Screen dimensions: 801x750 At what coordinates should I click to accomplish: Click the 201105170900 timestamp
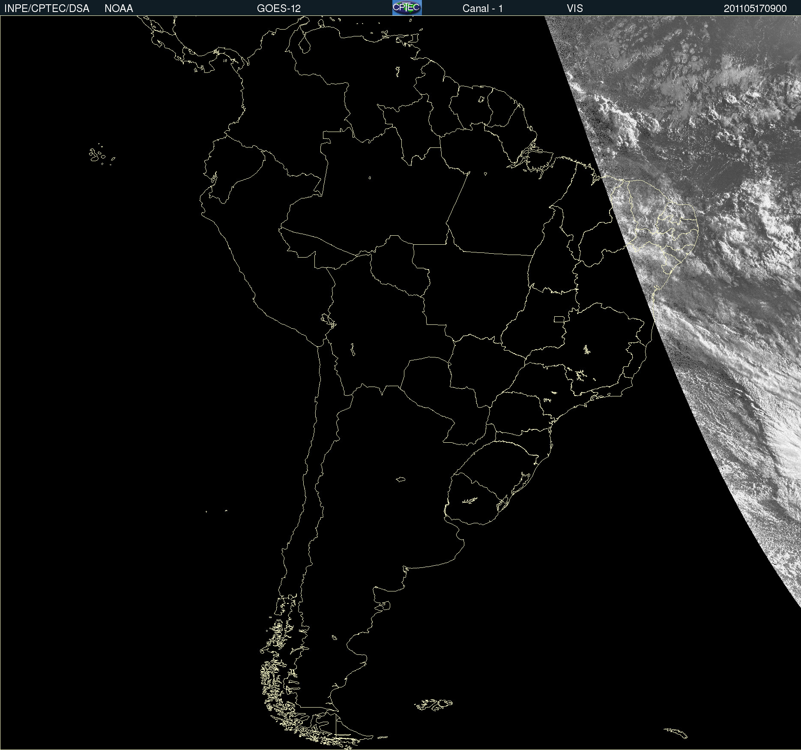pos(755,9)
